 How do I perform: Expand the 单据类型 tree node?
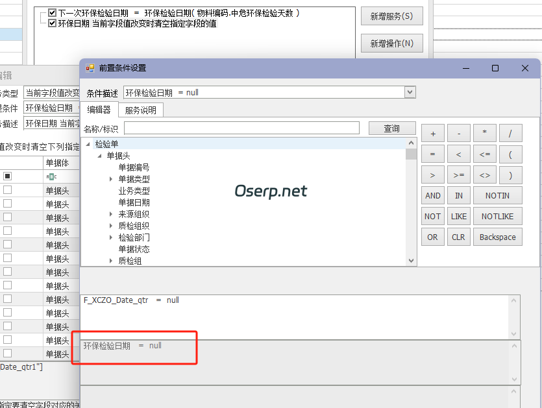click(x=109, y=178)
